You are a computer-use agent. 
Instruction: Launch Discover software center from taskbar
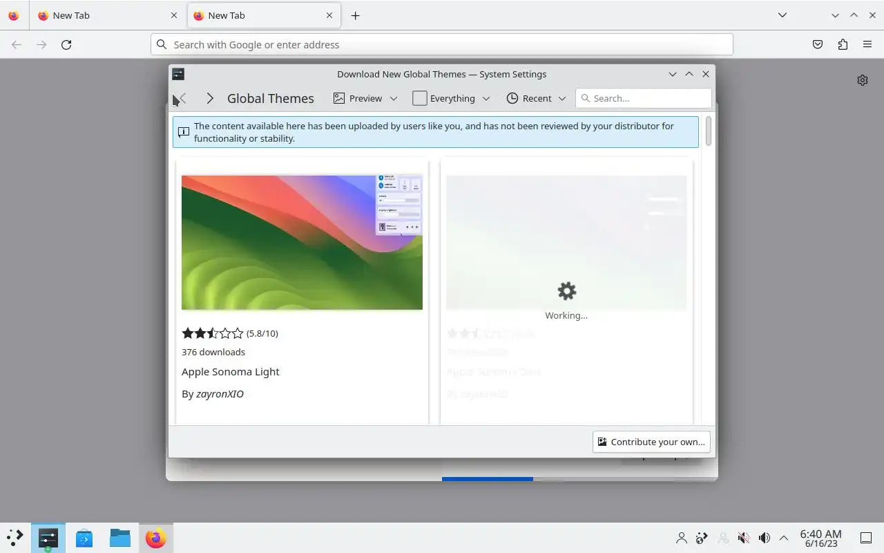pos(84,538)
